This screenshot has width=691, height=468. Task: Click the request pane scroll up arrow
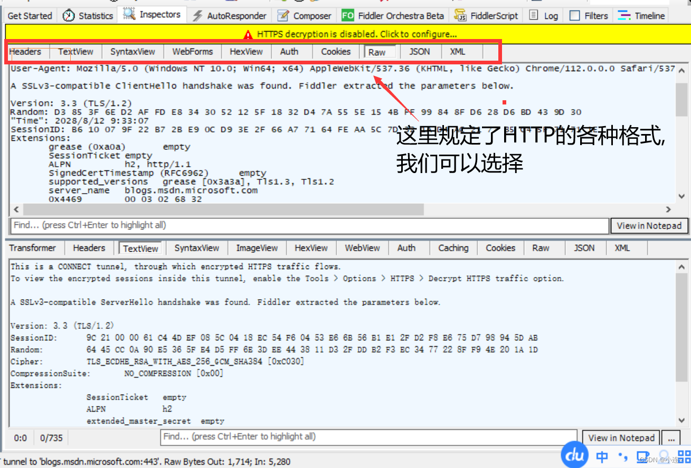pyautogui.click(x=681, y=70)
